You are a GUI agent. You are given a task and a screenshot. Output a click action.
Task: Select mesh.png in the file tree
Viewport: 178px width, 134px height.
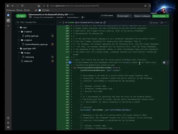pos(29,57)
